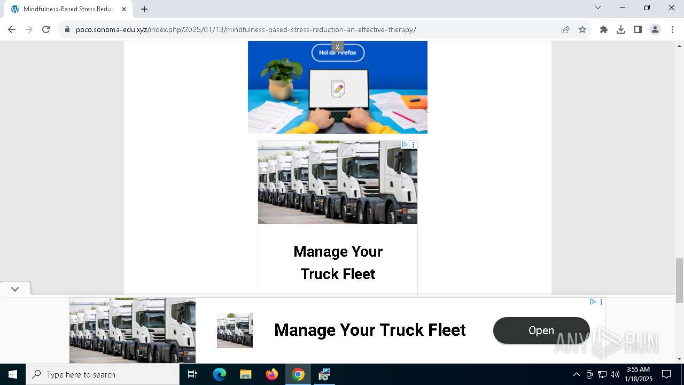Share this page via share icon
The width and height of the screenshot is (684, 385).
click(565, 29)
